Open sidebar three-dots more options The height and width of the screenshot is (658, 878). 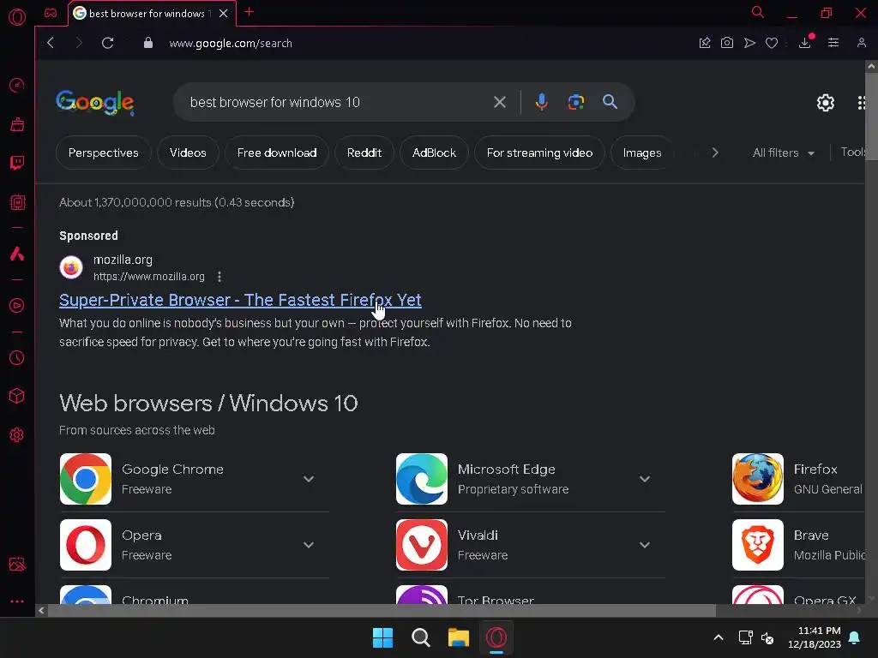point(17,601)
